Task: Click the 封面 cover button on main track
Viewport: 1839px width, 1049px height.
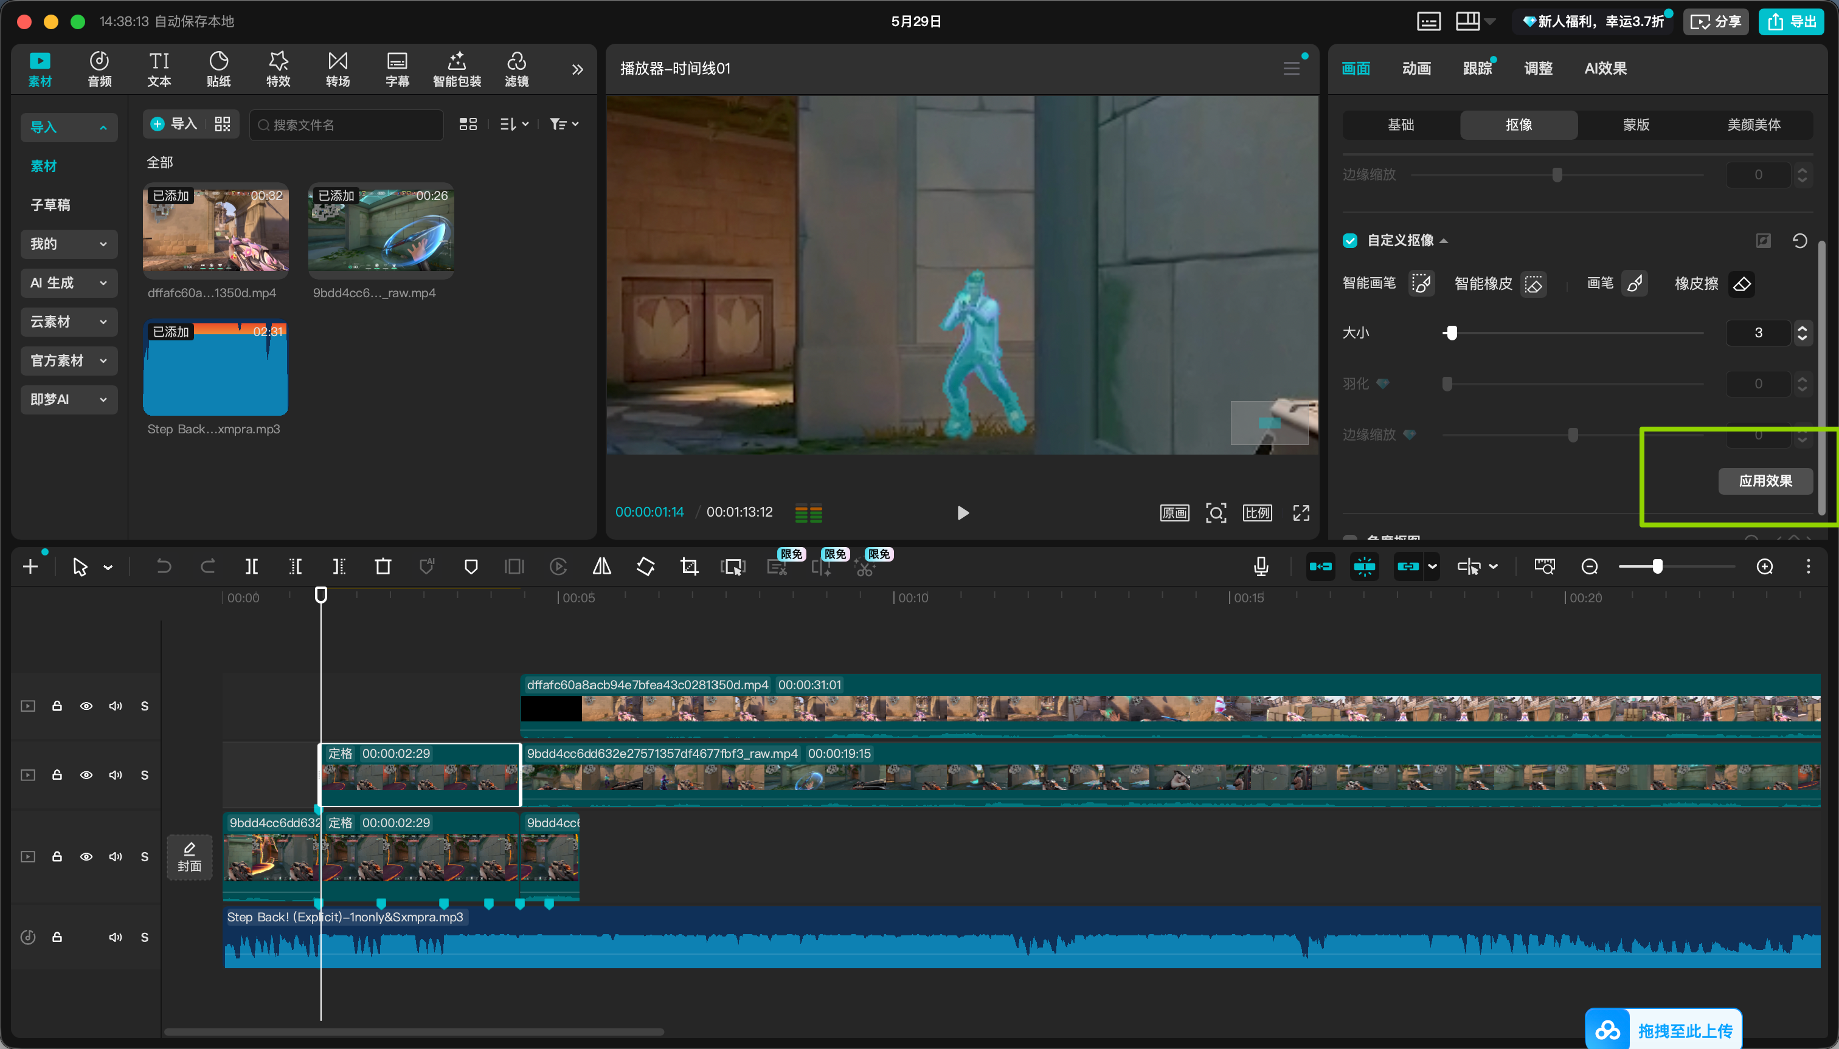Action: (x=190, y=858)
